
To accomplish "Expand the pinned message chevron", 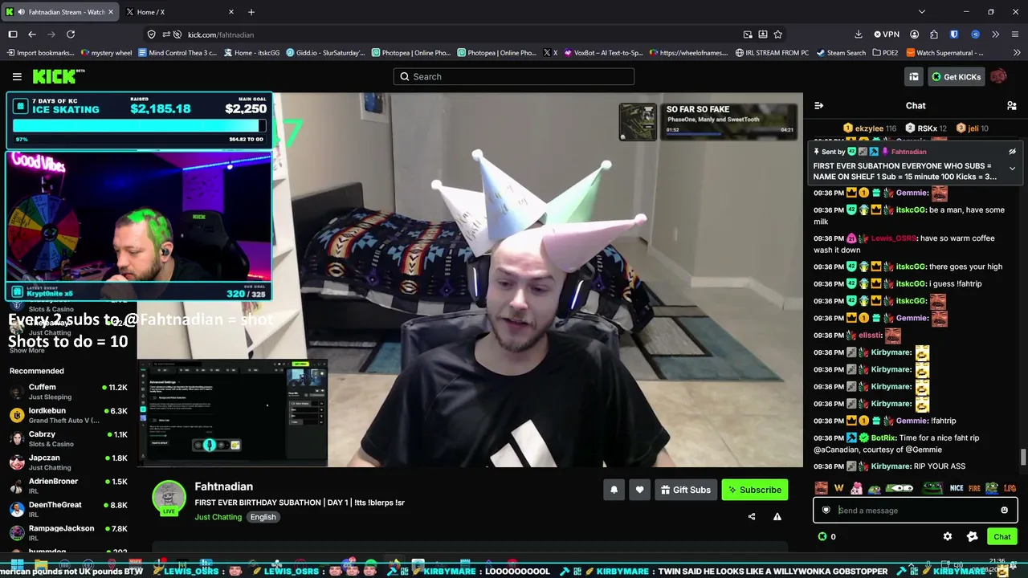I will click(x=1012, y=169).
